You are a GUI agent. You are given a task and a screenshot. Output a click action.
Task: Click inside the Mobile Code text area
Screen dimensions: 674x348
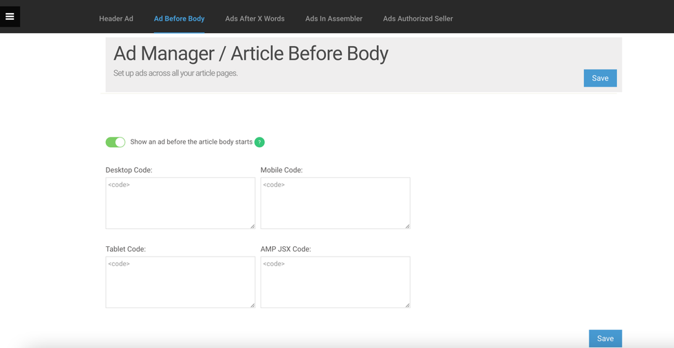(335, 203)
